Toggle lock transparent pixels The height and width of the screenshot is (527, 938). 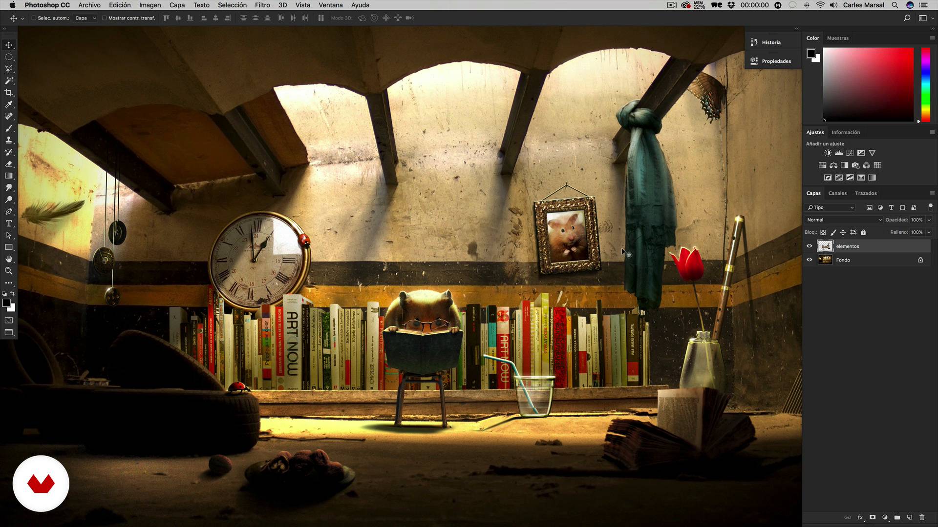pos(823,232)
